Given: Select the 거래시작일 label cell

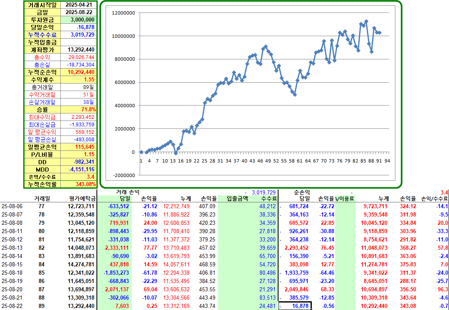Looking at the screenshot, I should tap(42, 5).
